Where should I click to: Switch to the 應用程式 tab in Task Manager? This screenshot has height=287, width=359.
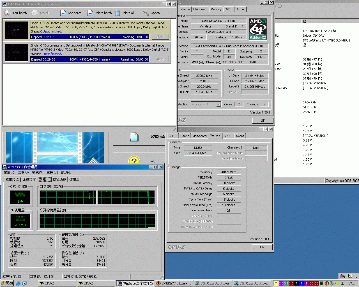tap(12, 180)
